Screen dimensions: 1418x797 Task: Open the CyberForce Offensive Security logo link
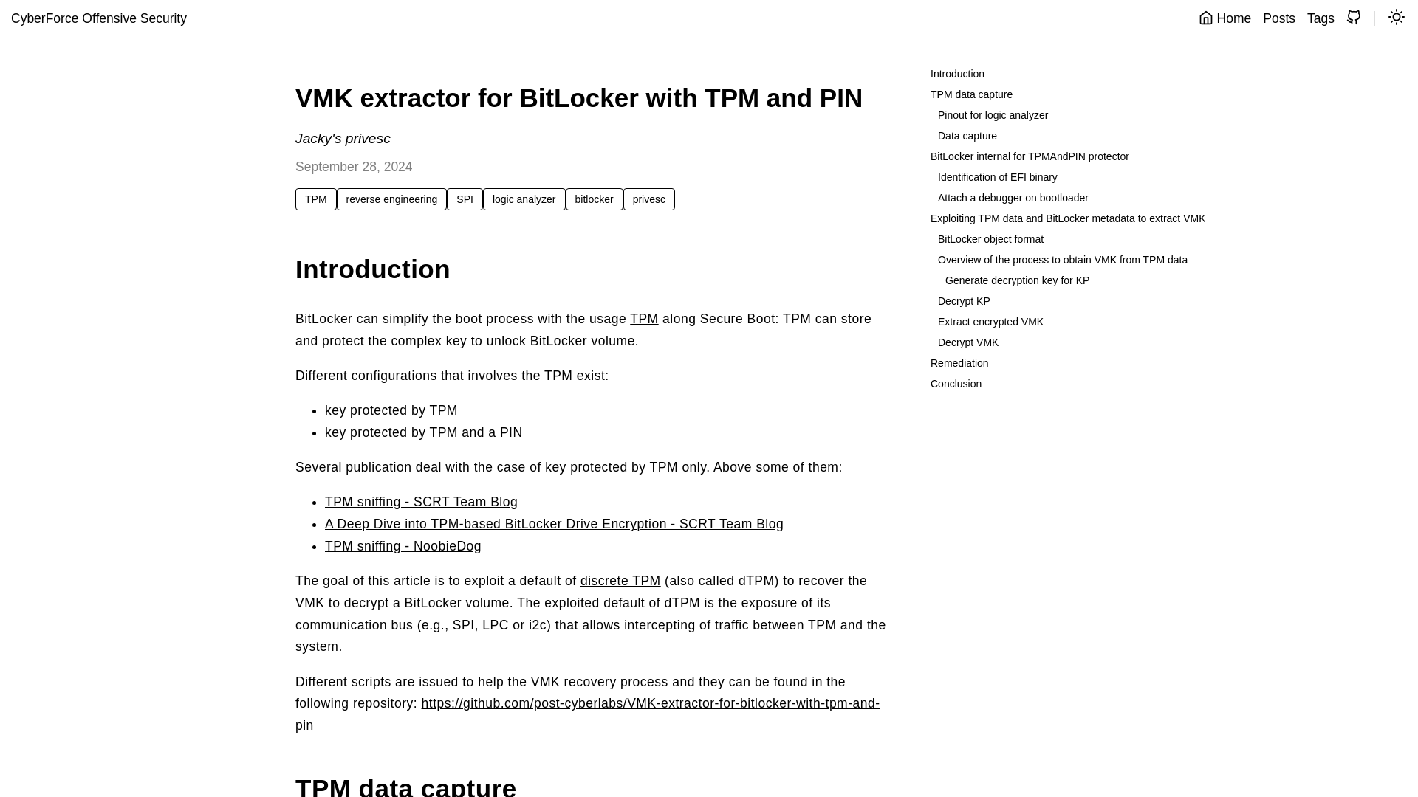98,18
